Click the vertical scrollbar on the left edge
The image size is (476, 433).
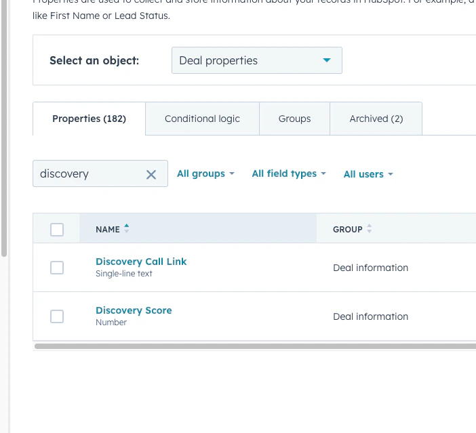[4, 127]
